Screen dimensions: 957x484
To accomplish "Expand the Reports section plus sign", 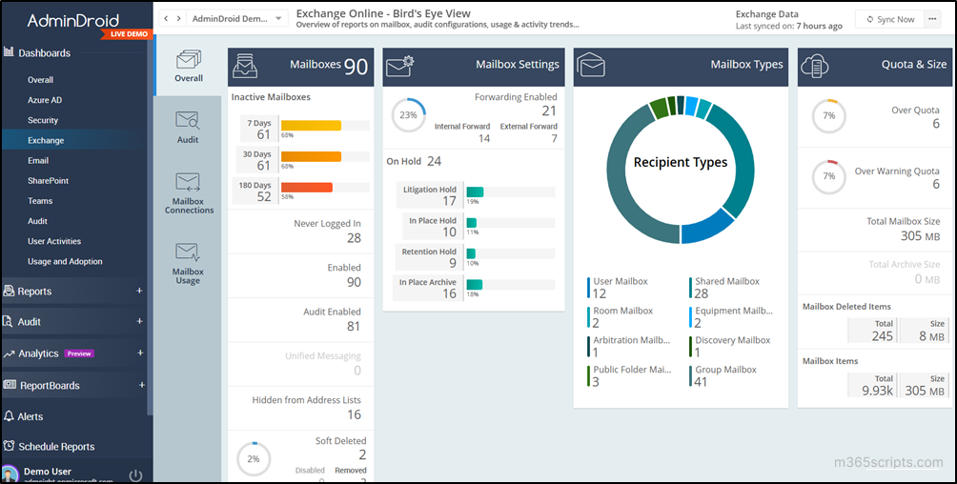I will point(139,292).
